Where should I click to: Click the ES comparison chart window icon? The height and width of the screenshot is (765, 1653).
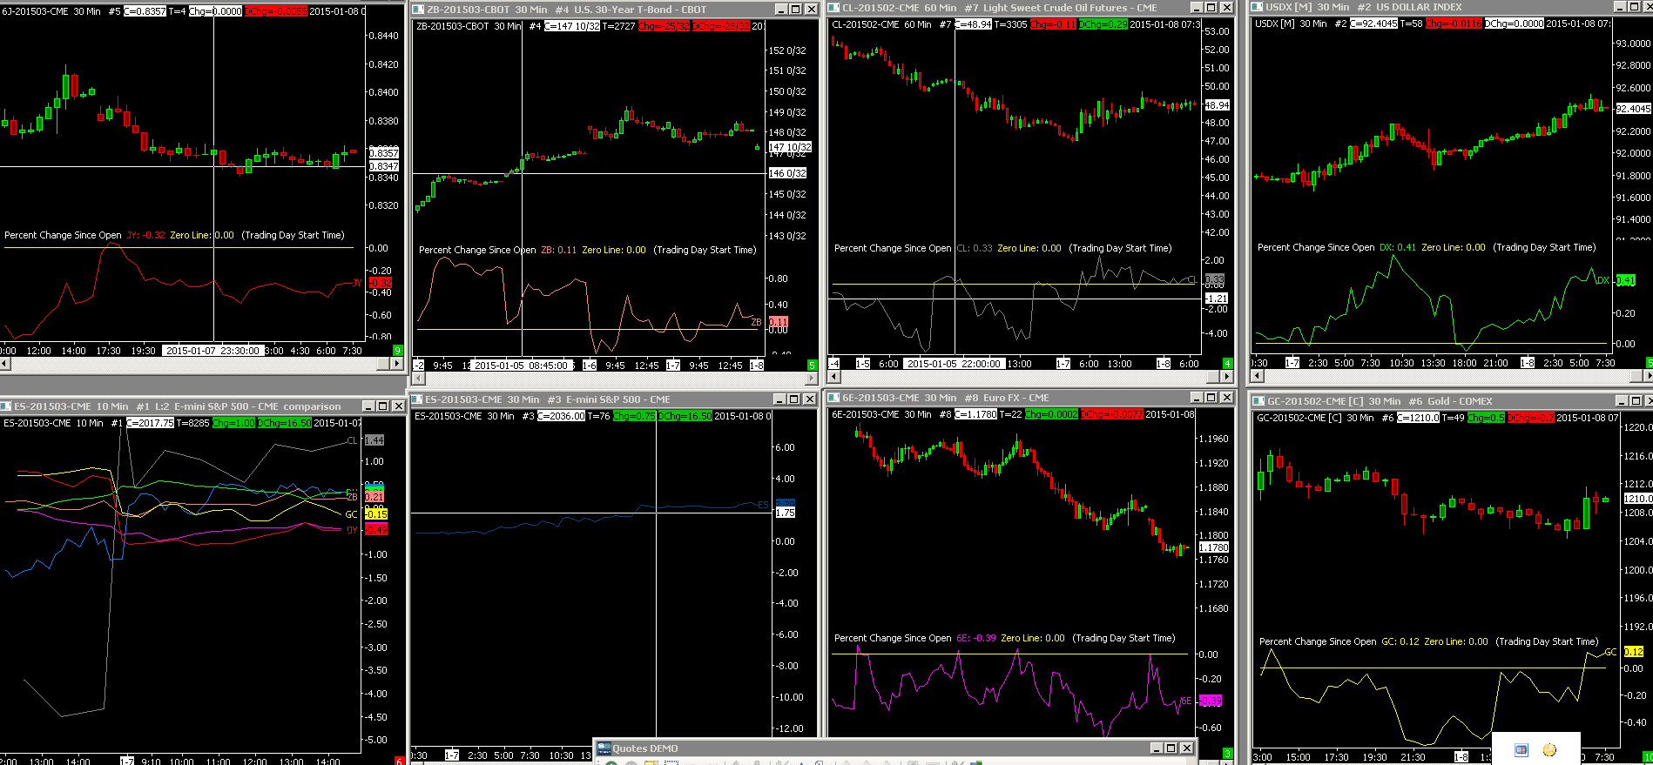pyautogui.click(x=6, y=406)
